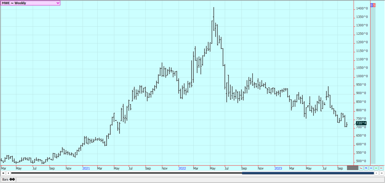385x183 pixels.
Task: Click the gray box at time axis end
Action: pos(353,168)
